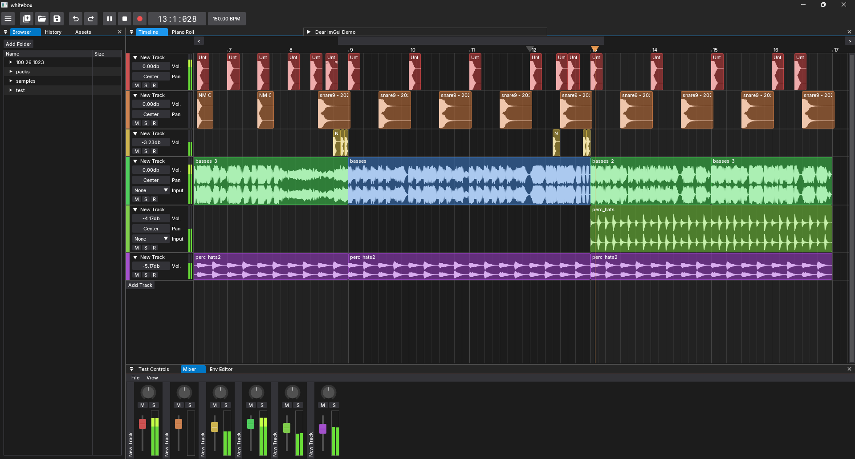Open a project with the folder icon
The image size is (855, 459).
coord(42,19)
